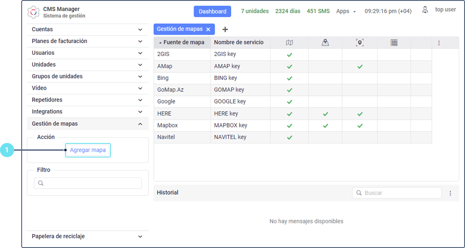Click the Dashboard button

[x=212, y=11]
